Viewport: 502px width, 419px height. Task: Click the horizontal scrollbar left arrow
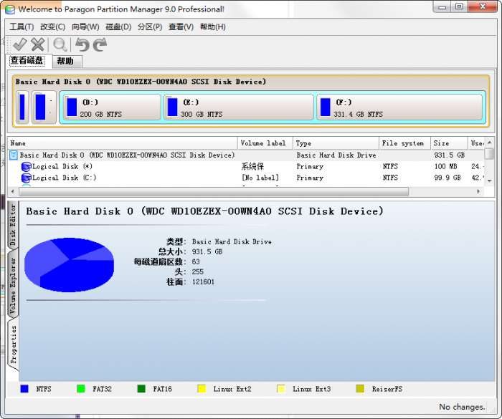12,191
